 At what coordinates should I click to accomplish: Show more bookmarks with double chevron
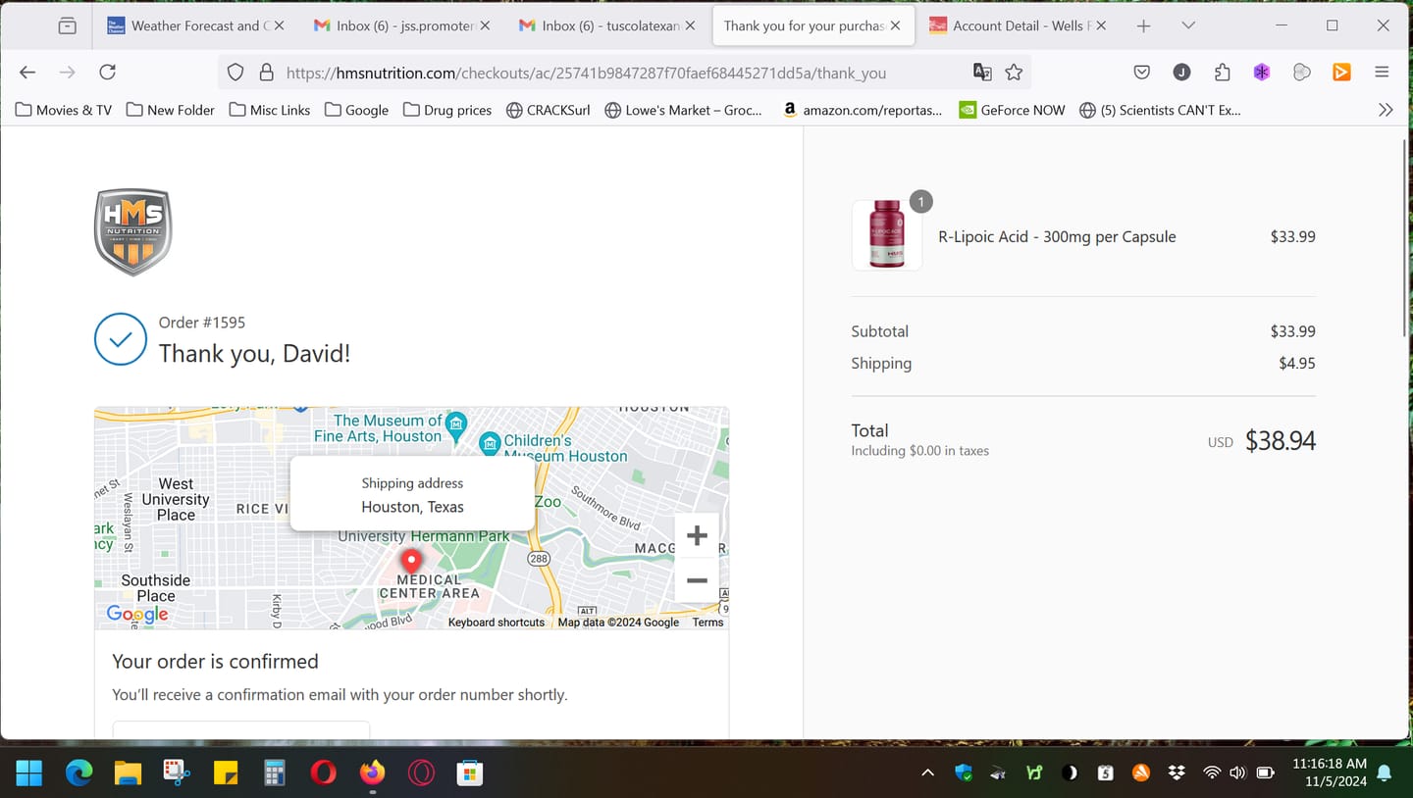click(x=1386, y=110)
